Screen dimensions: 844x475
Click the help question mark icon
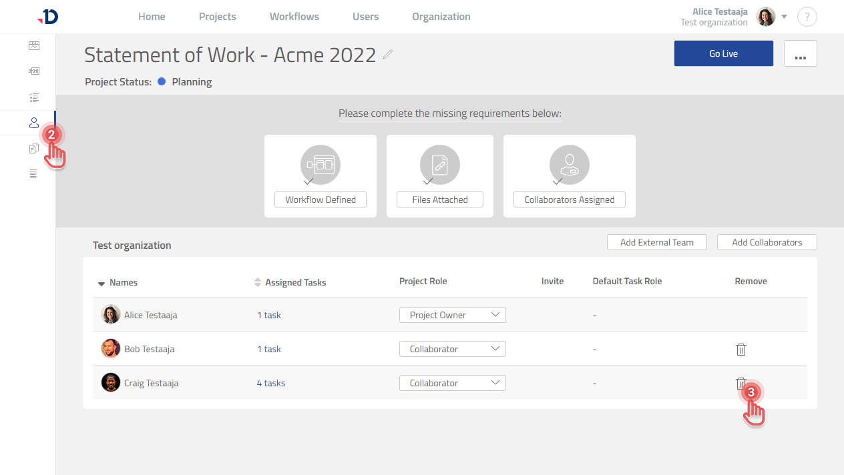click(807, 17)
